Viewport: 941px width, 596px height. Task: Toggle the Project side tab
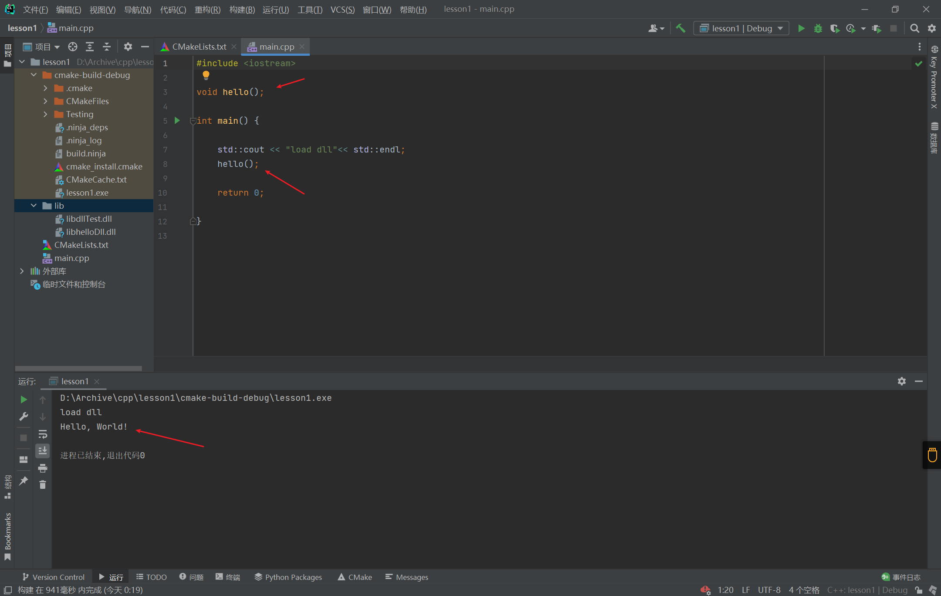[7, 55]
